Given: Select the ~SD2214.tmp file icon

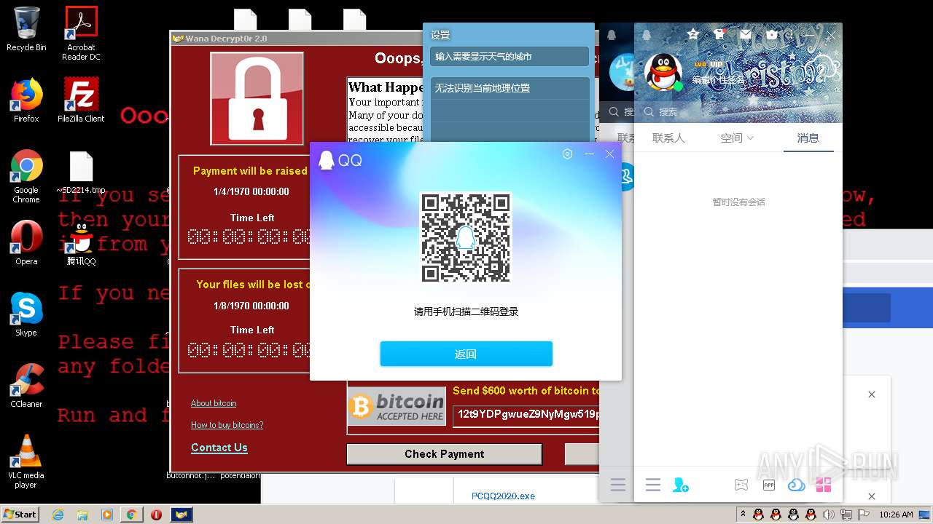Looking at the screenshot, I should point(81,172).
